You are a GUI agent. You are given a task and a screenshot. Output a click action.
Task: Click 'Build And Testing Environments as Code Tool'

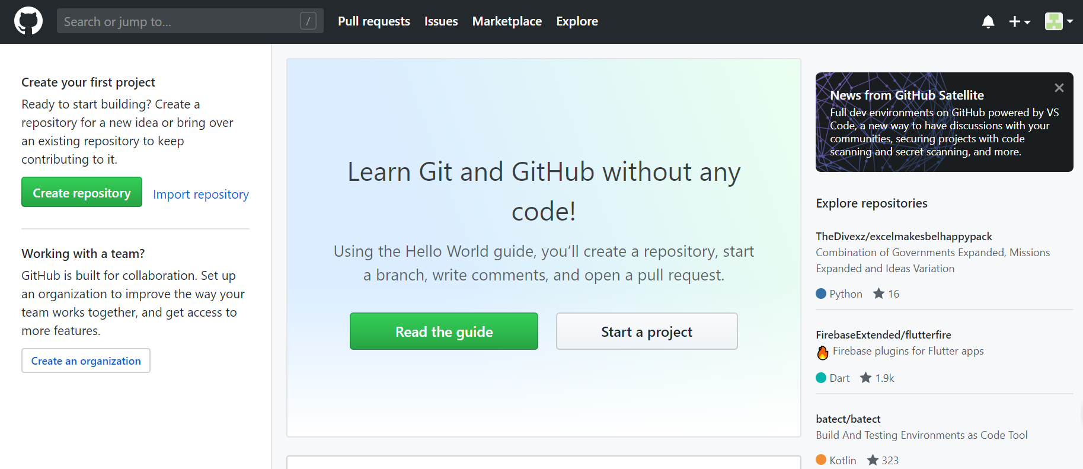tap(922, 435)
